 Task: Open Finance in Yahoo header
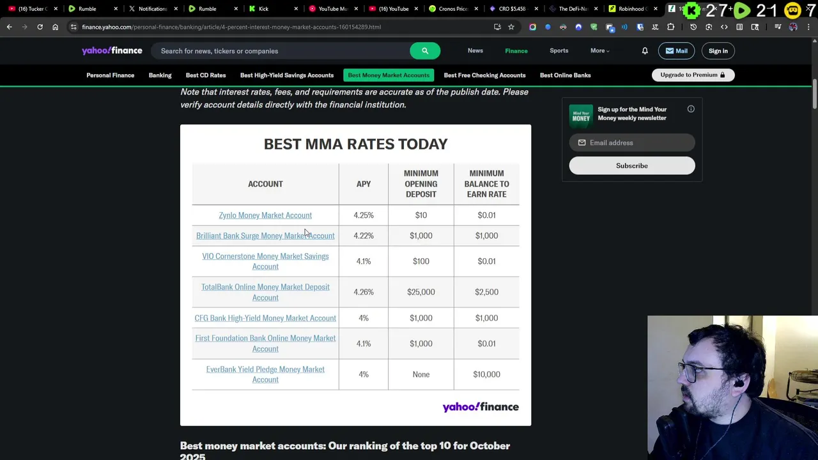516,51
